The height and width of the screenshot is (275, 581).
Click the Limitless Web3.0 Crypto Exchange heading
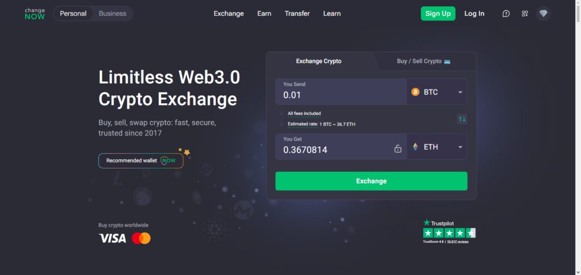click(169, 88)
